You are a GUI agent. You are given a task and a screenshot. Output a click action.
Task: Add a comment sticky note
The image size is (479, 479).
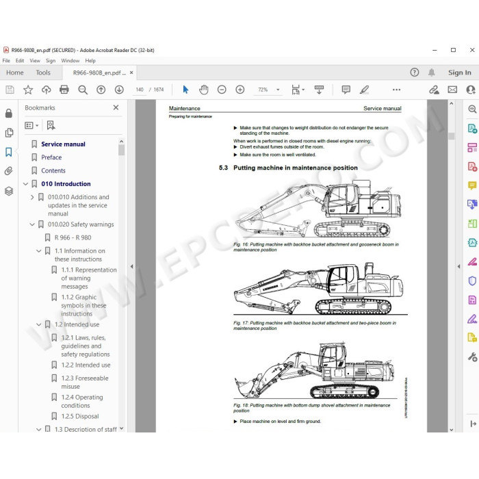point(346,90)
